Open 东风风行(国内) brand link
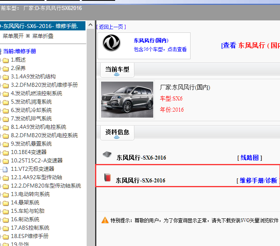The image size is (280, 246). click(x=151, y=40)
